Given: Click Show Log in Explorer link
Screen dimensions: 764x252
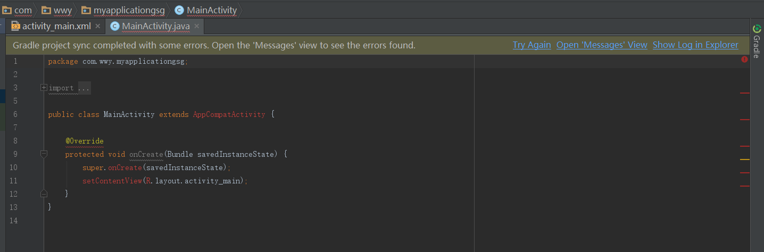Looking at the screenshot, I should (x=695, y=45).
